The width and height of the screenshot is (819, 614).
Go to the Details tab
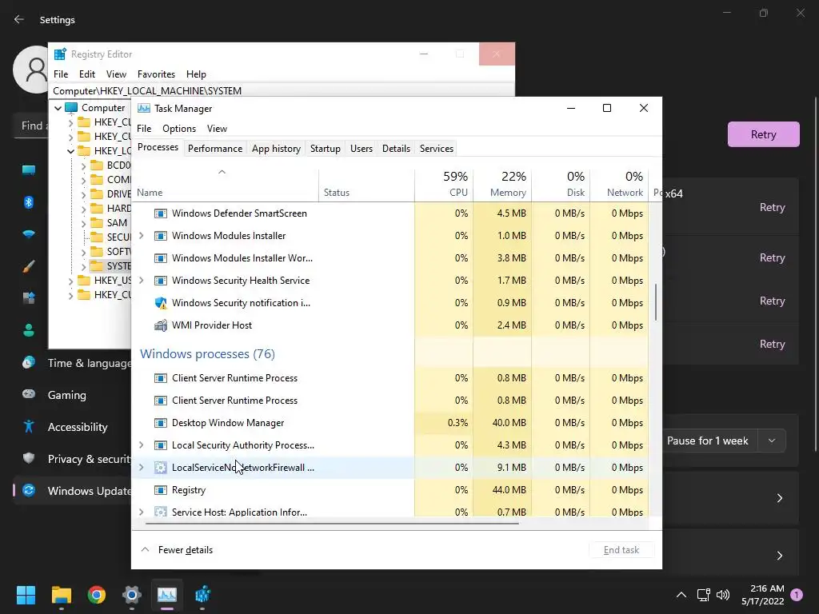397,148
